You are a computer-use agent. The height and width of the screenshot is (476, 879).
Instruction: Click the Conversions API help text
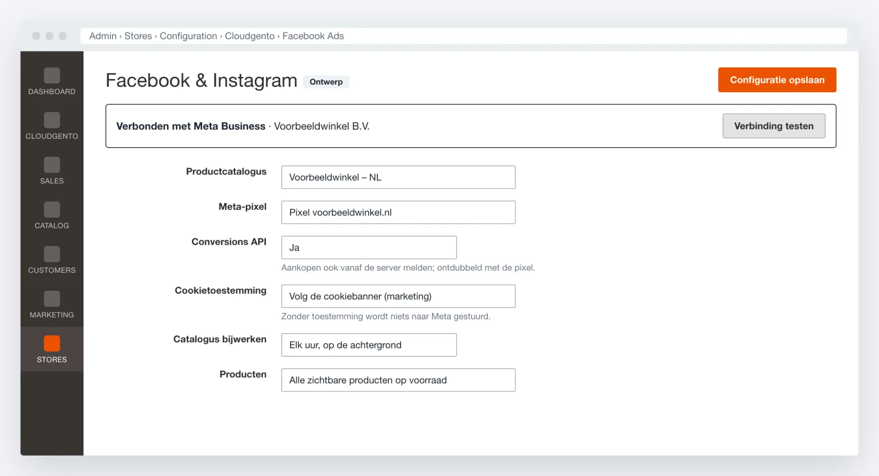coord(408,267)
